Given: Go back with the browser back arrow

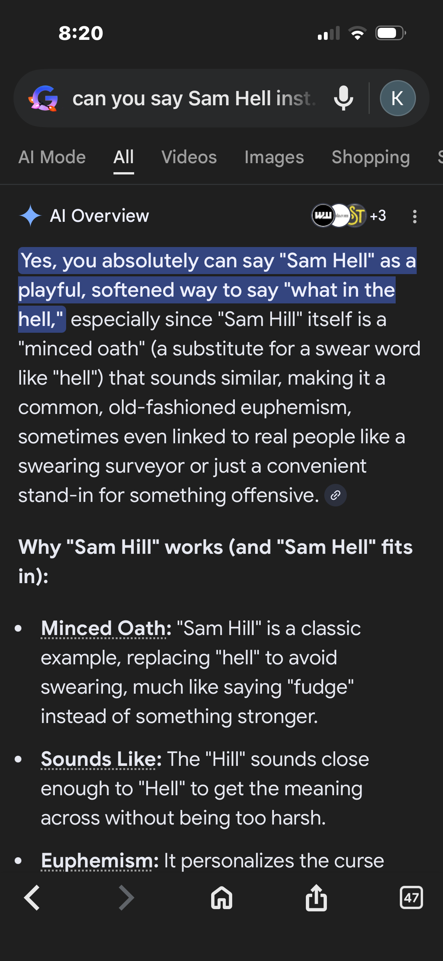Looking at the screenshot, I should click(x=32, y=898).
